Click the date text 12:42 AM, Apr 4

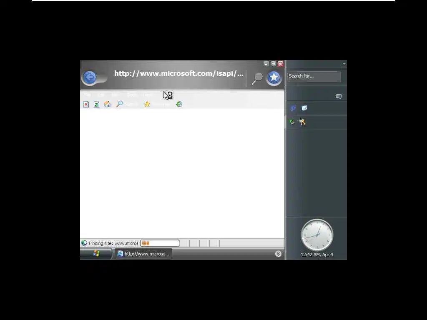(x=317, y=255)
